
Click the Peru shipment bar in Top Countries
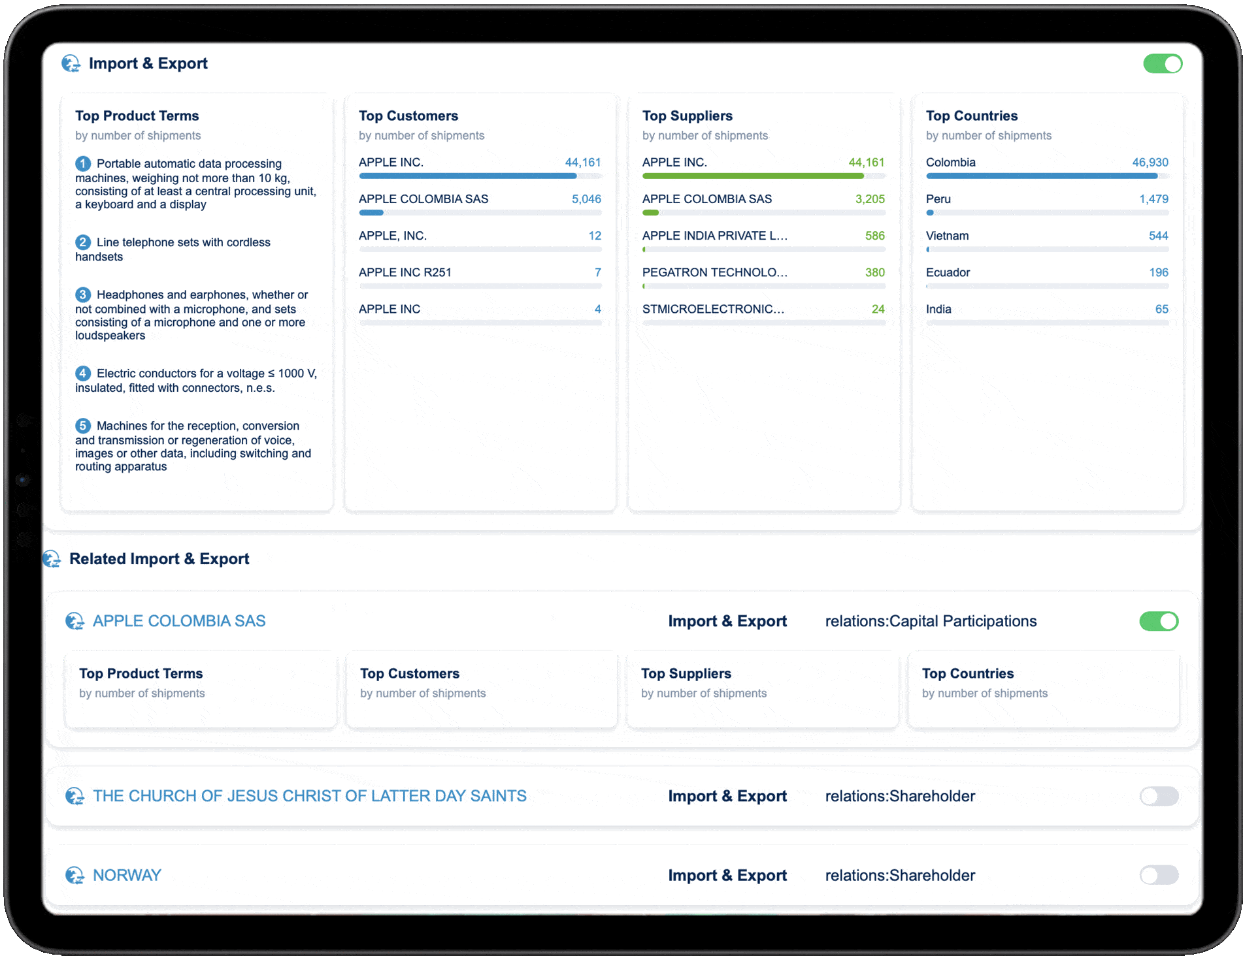coord(1047,212)
